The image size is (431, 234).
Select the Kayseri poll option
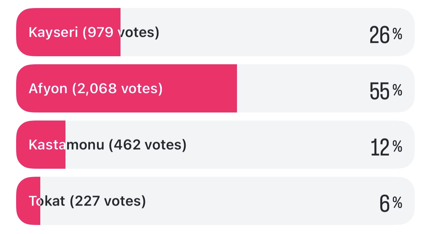pyautogui.click(x=215, y=32)
